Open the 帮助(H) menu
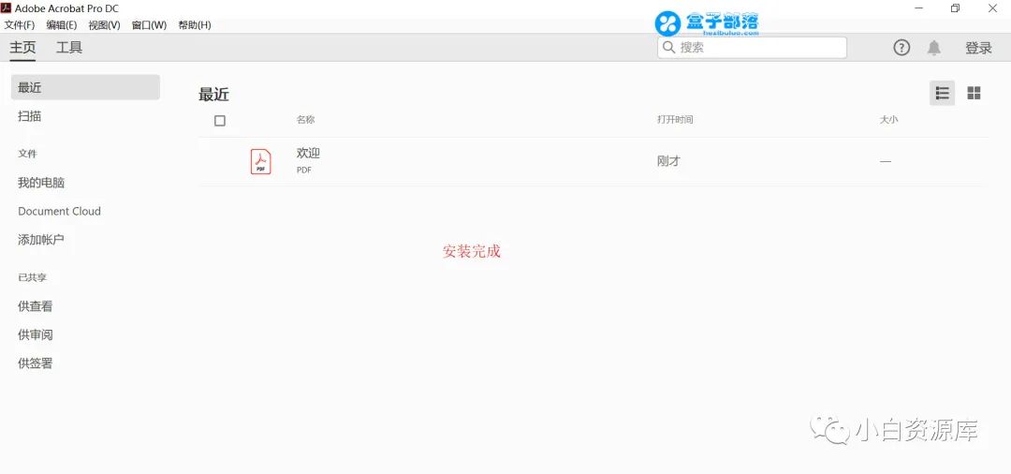This screenshot has width=1011, height=474. click(194, 25)
